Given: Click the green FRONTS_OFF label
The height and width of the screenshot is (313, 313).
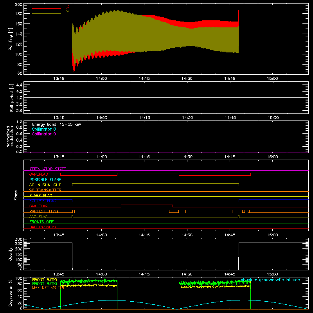Looking at the screenshot, I should click(x=41, y=222).
